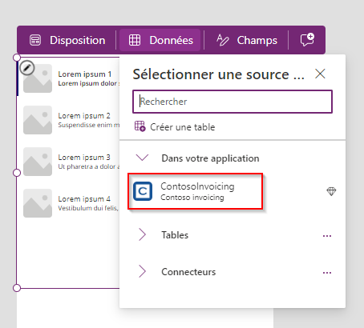This screenshot has height=328, width=364.
Task: Click the Lorem ipsum dolor subtitle text
Action: [x=89, y=83]
